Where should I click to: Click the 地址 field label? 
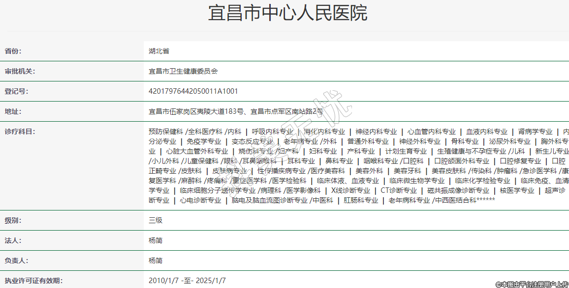[x=13, y=111]
